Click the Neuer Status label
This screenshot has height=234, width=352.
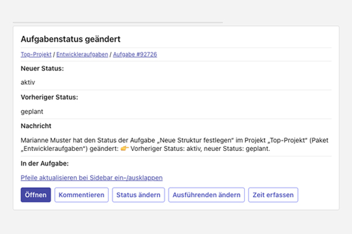[42, 68]
